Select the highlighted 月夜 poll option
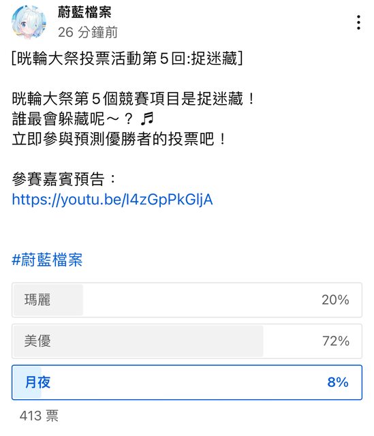 tap(187, 382)
